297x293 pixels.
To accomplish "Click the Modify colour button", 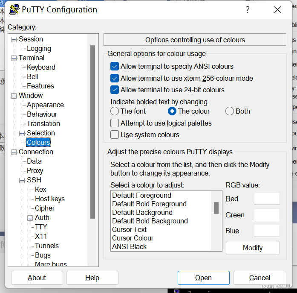I will point(253,248).
